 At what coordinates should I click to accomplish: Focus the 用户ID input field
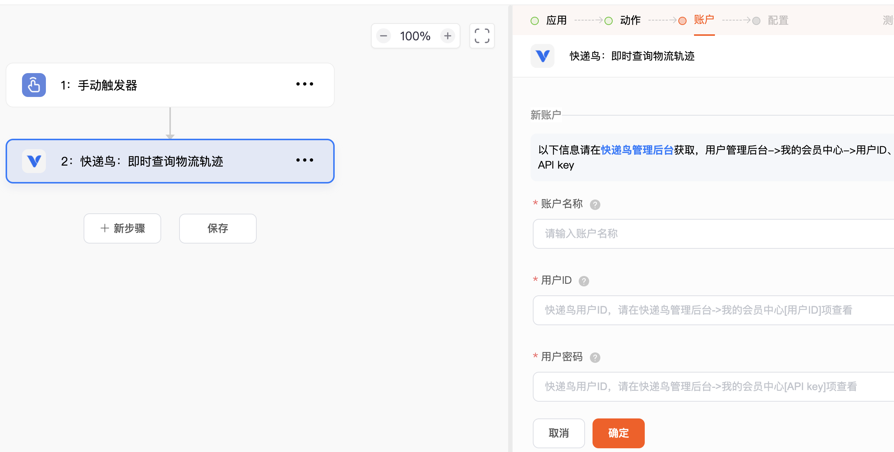coord(713,310)
